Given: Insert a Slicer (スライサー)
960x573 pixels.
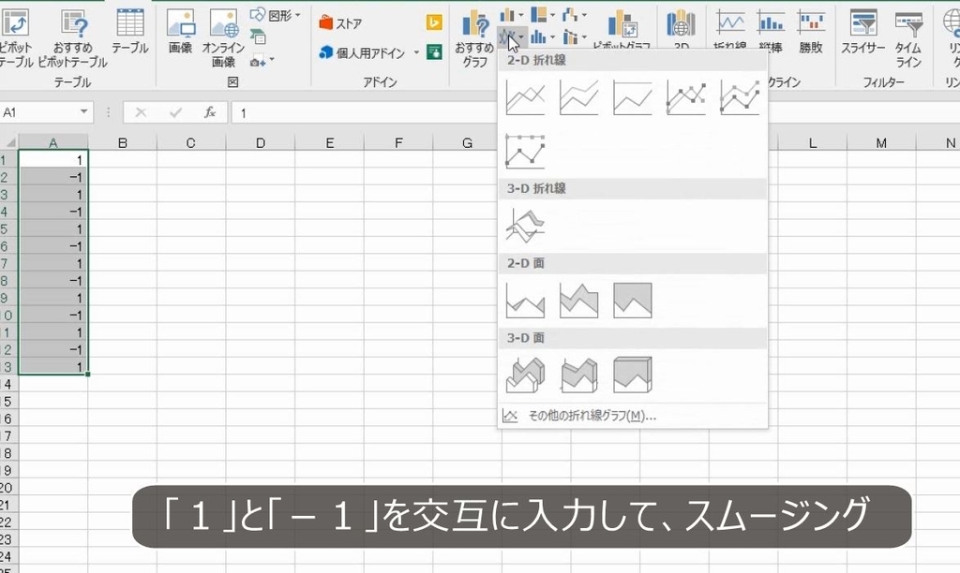Looking at the screenshot, I should point(863,32).
